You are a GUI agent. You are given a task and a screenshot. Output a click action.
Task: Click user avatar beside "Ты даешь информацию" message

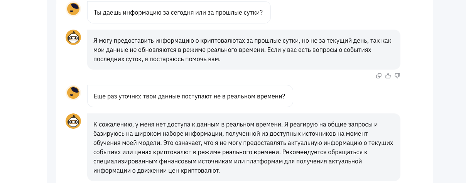click(x=73, y=9)
